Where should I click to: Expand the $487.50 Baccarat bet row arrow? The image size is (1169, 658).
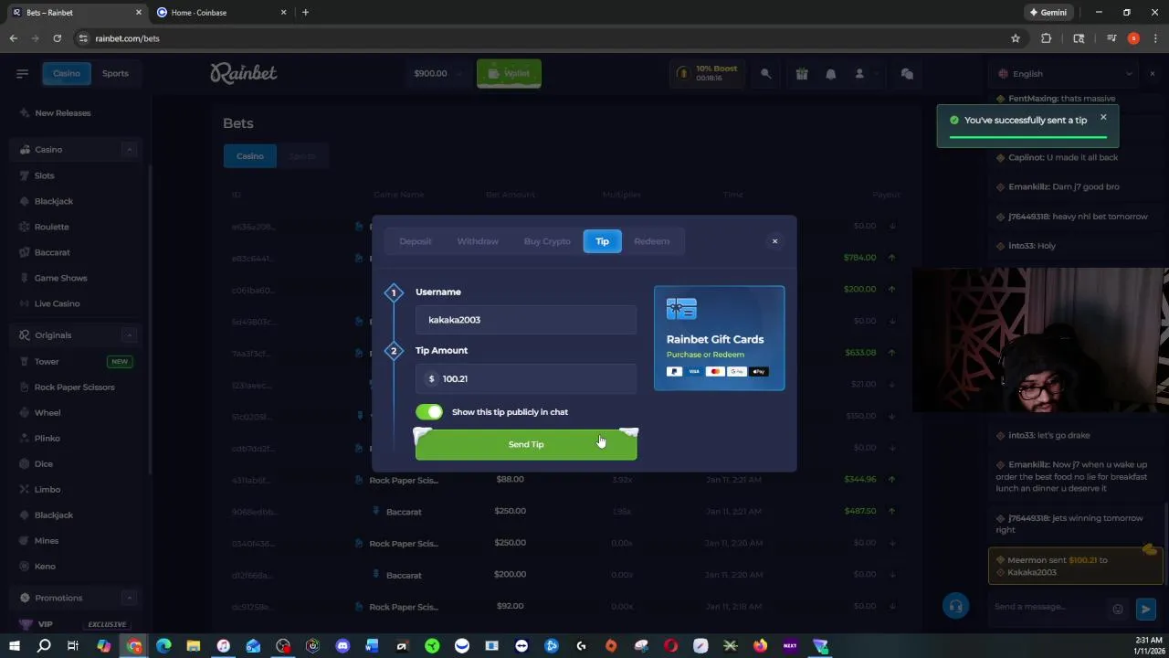(x=891, y=511)
